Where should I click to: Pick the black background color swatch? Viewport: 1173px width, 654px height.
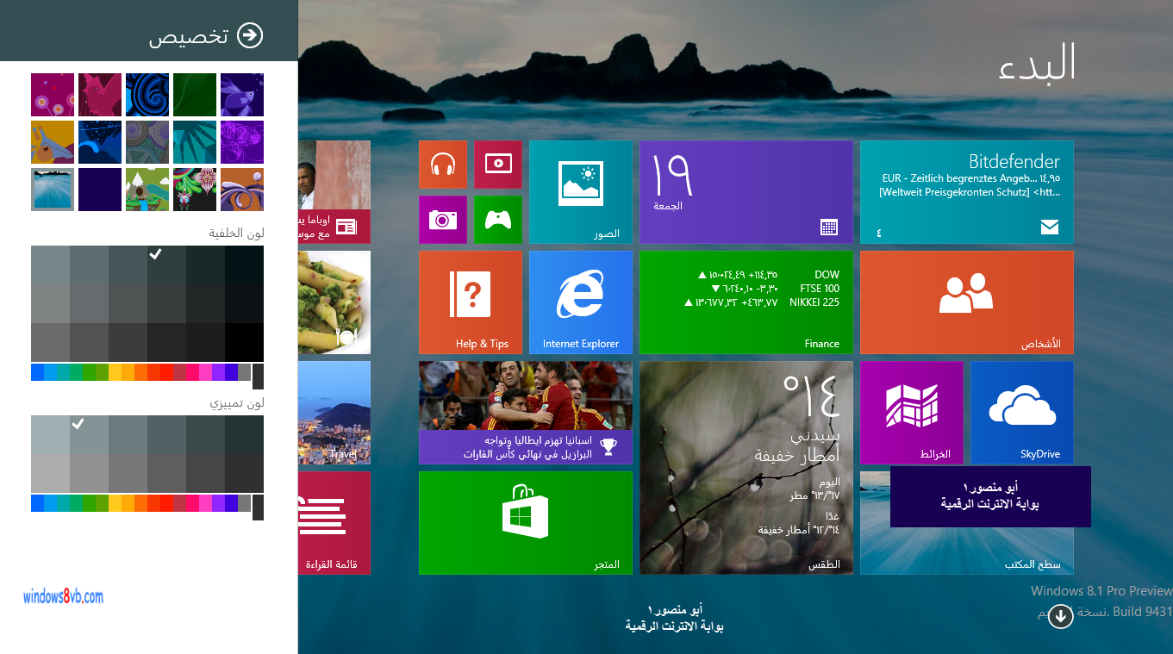click(x=244, y=342)
